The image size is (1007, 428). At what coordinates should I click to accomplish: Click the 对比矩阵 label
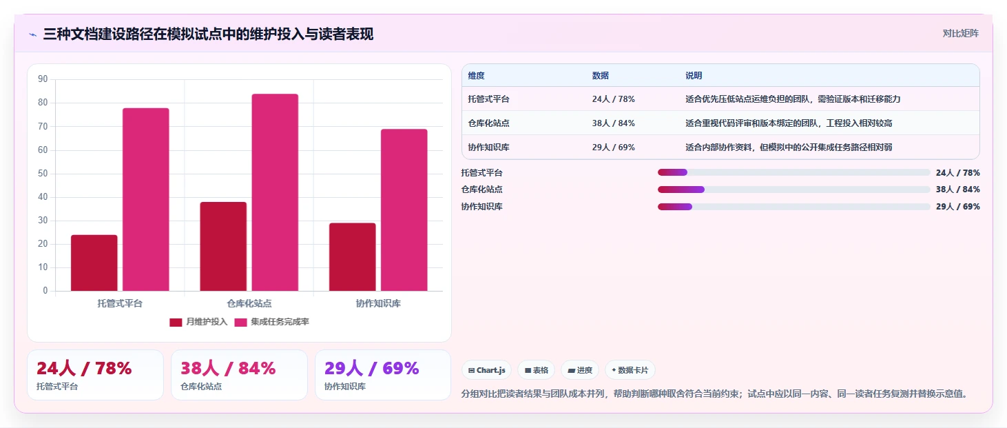tap(960, 33)
